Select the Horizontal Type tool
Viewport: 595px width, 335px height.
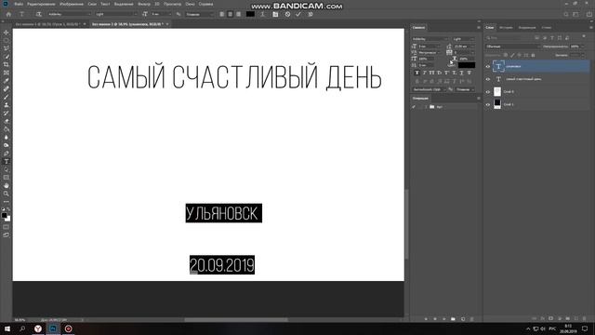(7, 161)
